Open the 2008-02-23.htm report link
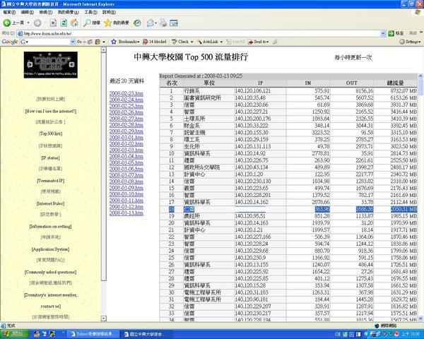Image resolution: width=424 pixels, height=339 pixels. tap(126, 93)
